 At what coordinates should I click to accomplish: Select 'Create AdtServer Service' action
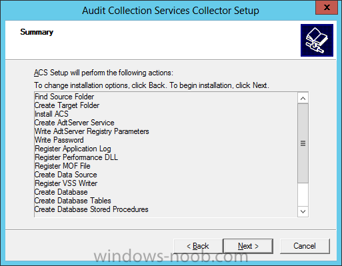[x=75, y=123]
